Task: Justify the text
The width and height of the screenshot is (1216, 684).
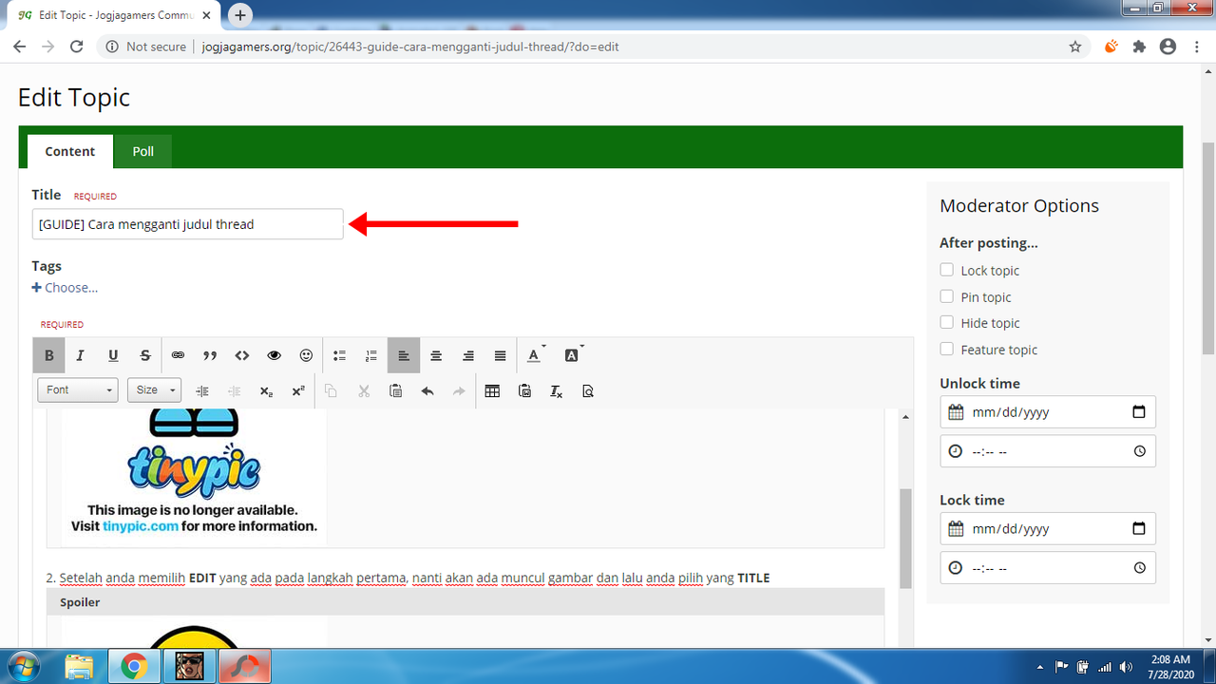Action: (501, 355)
